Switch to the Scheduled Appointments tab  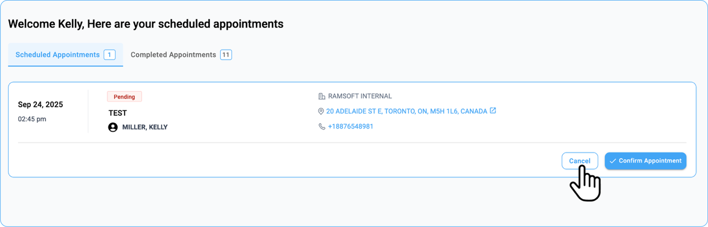pos(58,55)
